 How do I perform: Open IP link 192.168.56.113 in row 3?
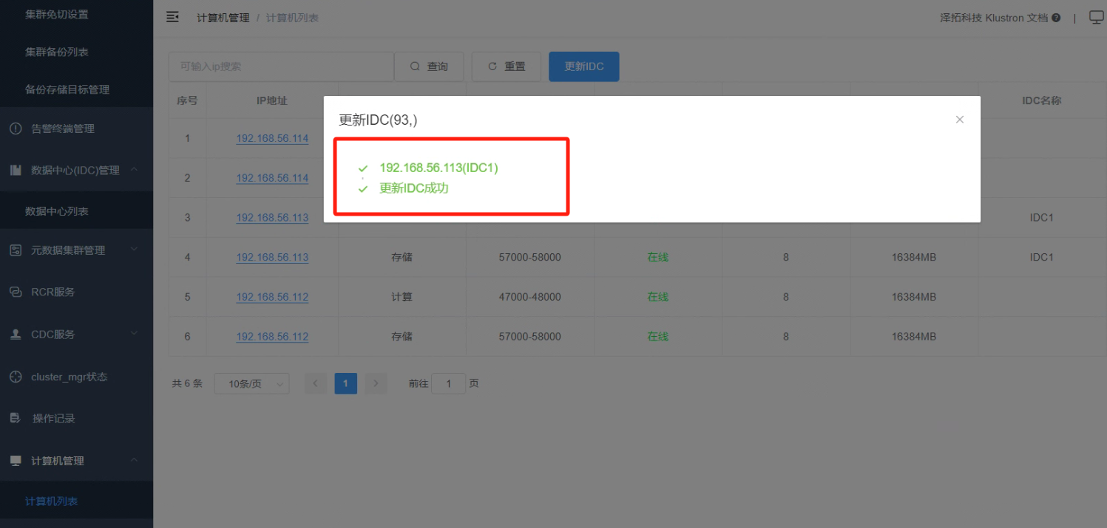(x=272, y=218)
